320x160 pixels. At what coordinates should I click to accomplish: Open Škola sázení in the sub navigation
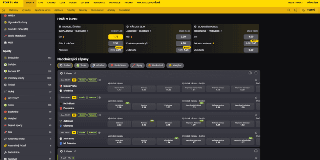[x=97, y=10]
